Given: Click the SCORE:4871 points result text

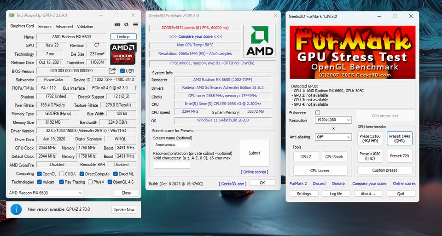Looking at the screenshot, I should [195, 28].
